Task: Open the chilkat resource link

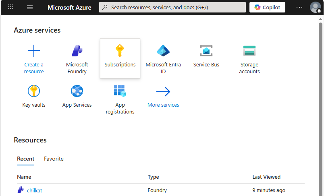Action: point(34,190)
